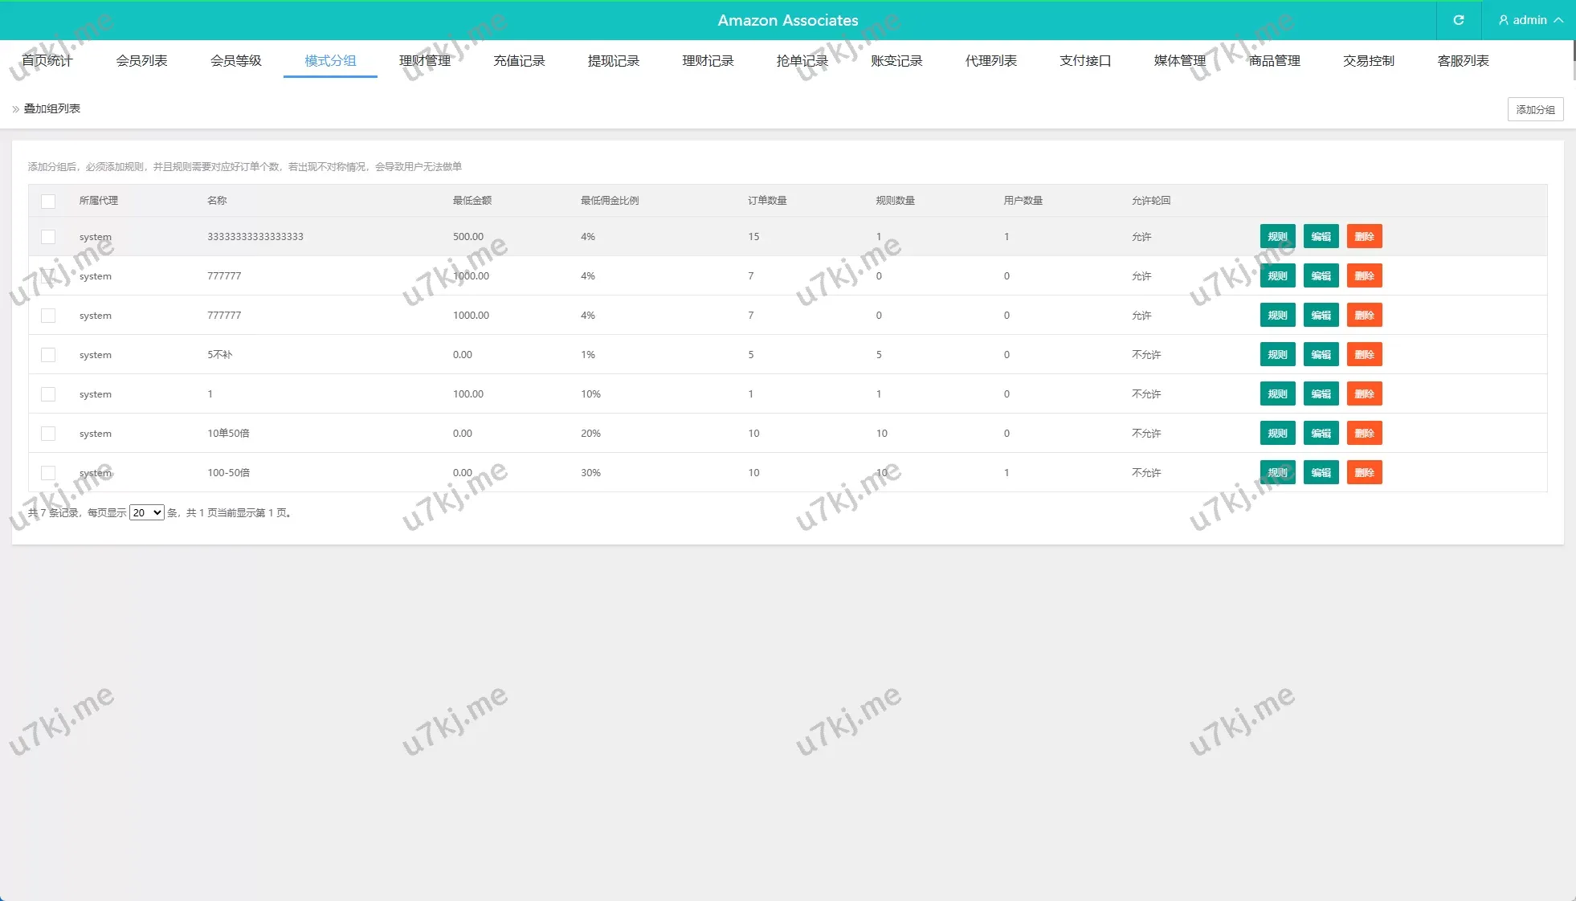Expand the admin dropdown arrow
Image resolution: width=1576 pixels, height=901 pixels.
pos(1558,20)
